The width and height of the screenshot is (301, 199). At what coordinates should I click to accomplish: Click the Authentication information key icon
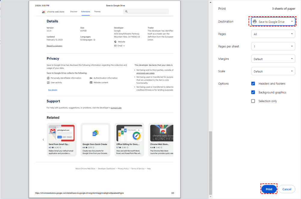point(91,78)
